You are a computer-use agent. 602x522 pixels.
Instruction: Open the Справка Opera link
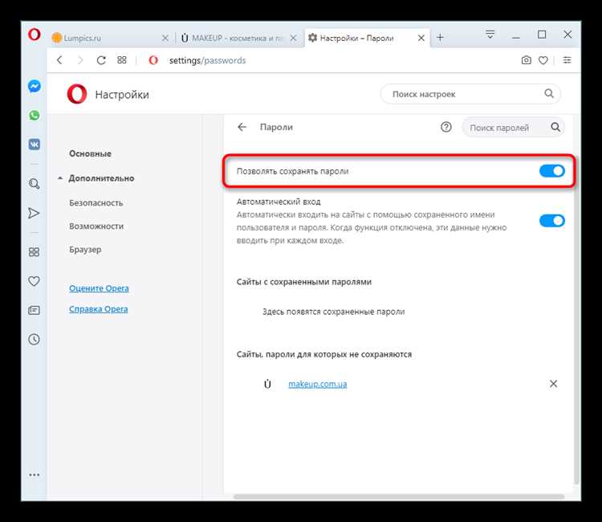click(x=98, y=309)
